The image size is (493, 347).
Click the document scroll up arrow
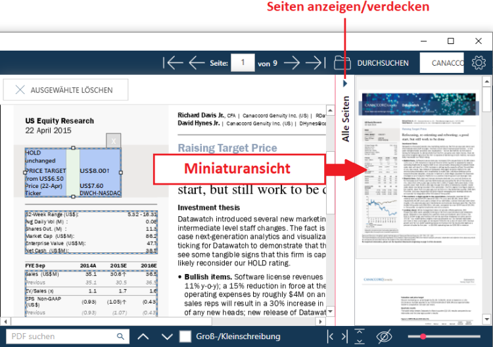click(x=330, y=110)
